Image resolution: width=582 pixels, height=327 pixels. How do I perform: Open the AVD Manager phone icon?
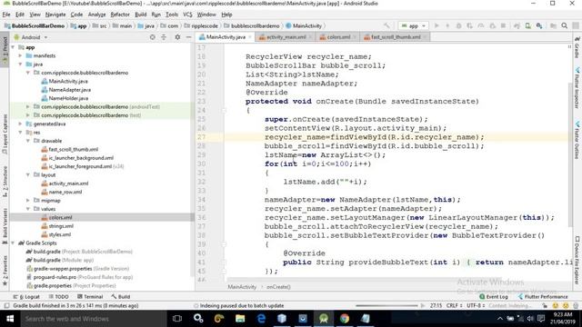[527, 25]
